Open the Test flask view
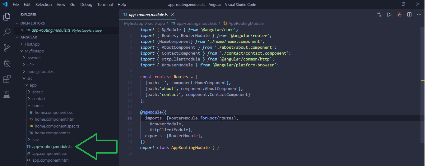This screenshot has width=427, height=166. [7, 95]
